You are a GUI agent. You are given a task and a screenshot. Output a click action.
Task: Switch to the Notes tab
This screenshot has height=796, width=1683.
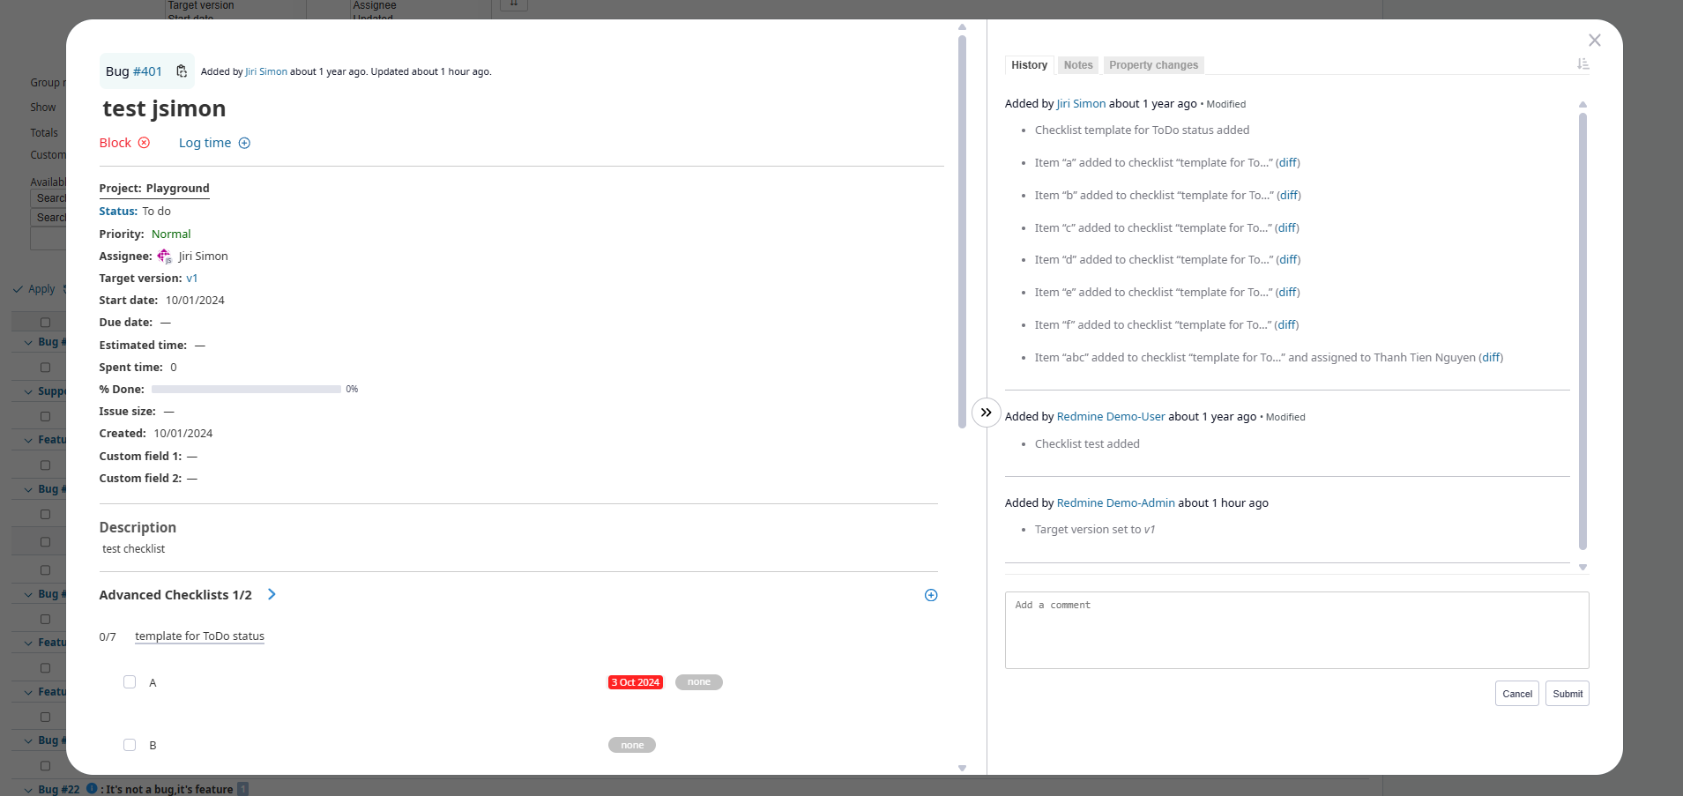click(1077, 65)
